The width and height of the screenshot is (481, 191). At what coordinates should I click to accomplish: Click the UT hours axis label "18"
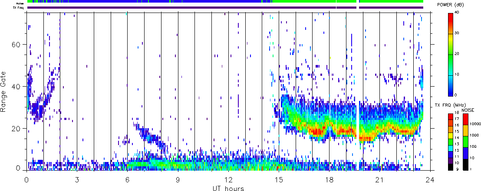pyautogui.click(x=329, y=180)
